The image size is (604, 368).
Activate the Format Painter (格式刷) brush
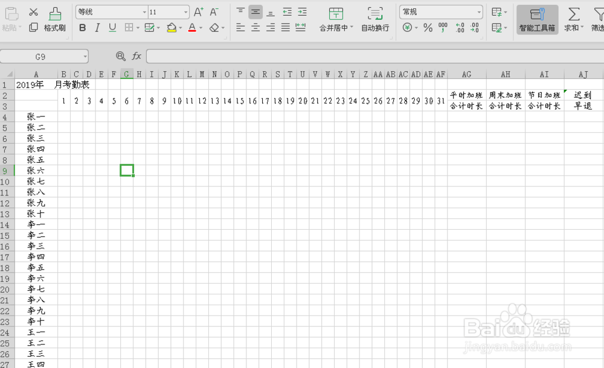pos(55,20)
